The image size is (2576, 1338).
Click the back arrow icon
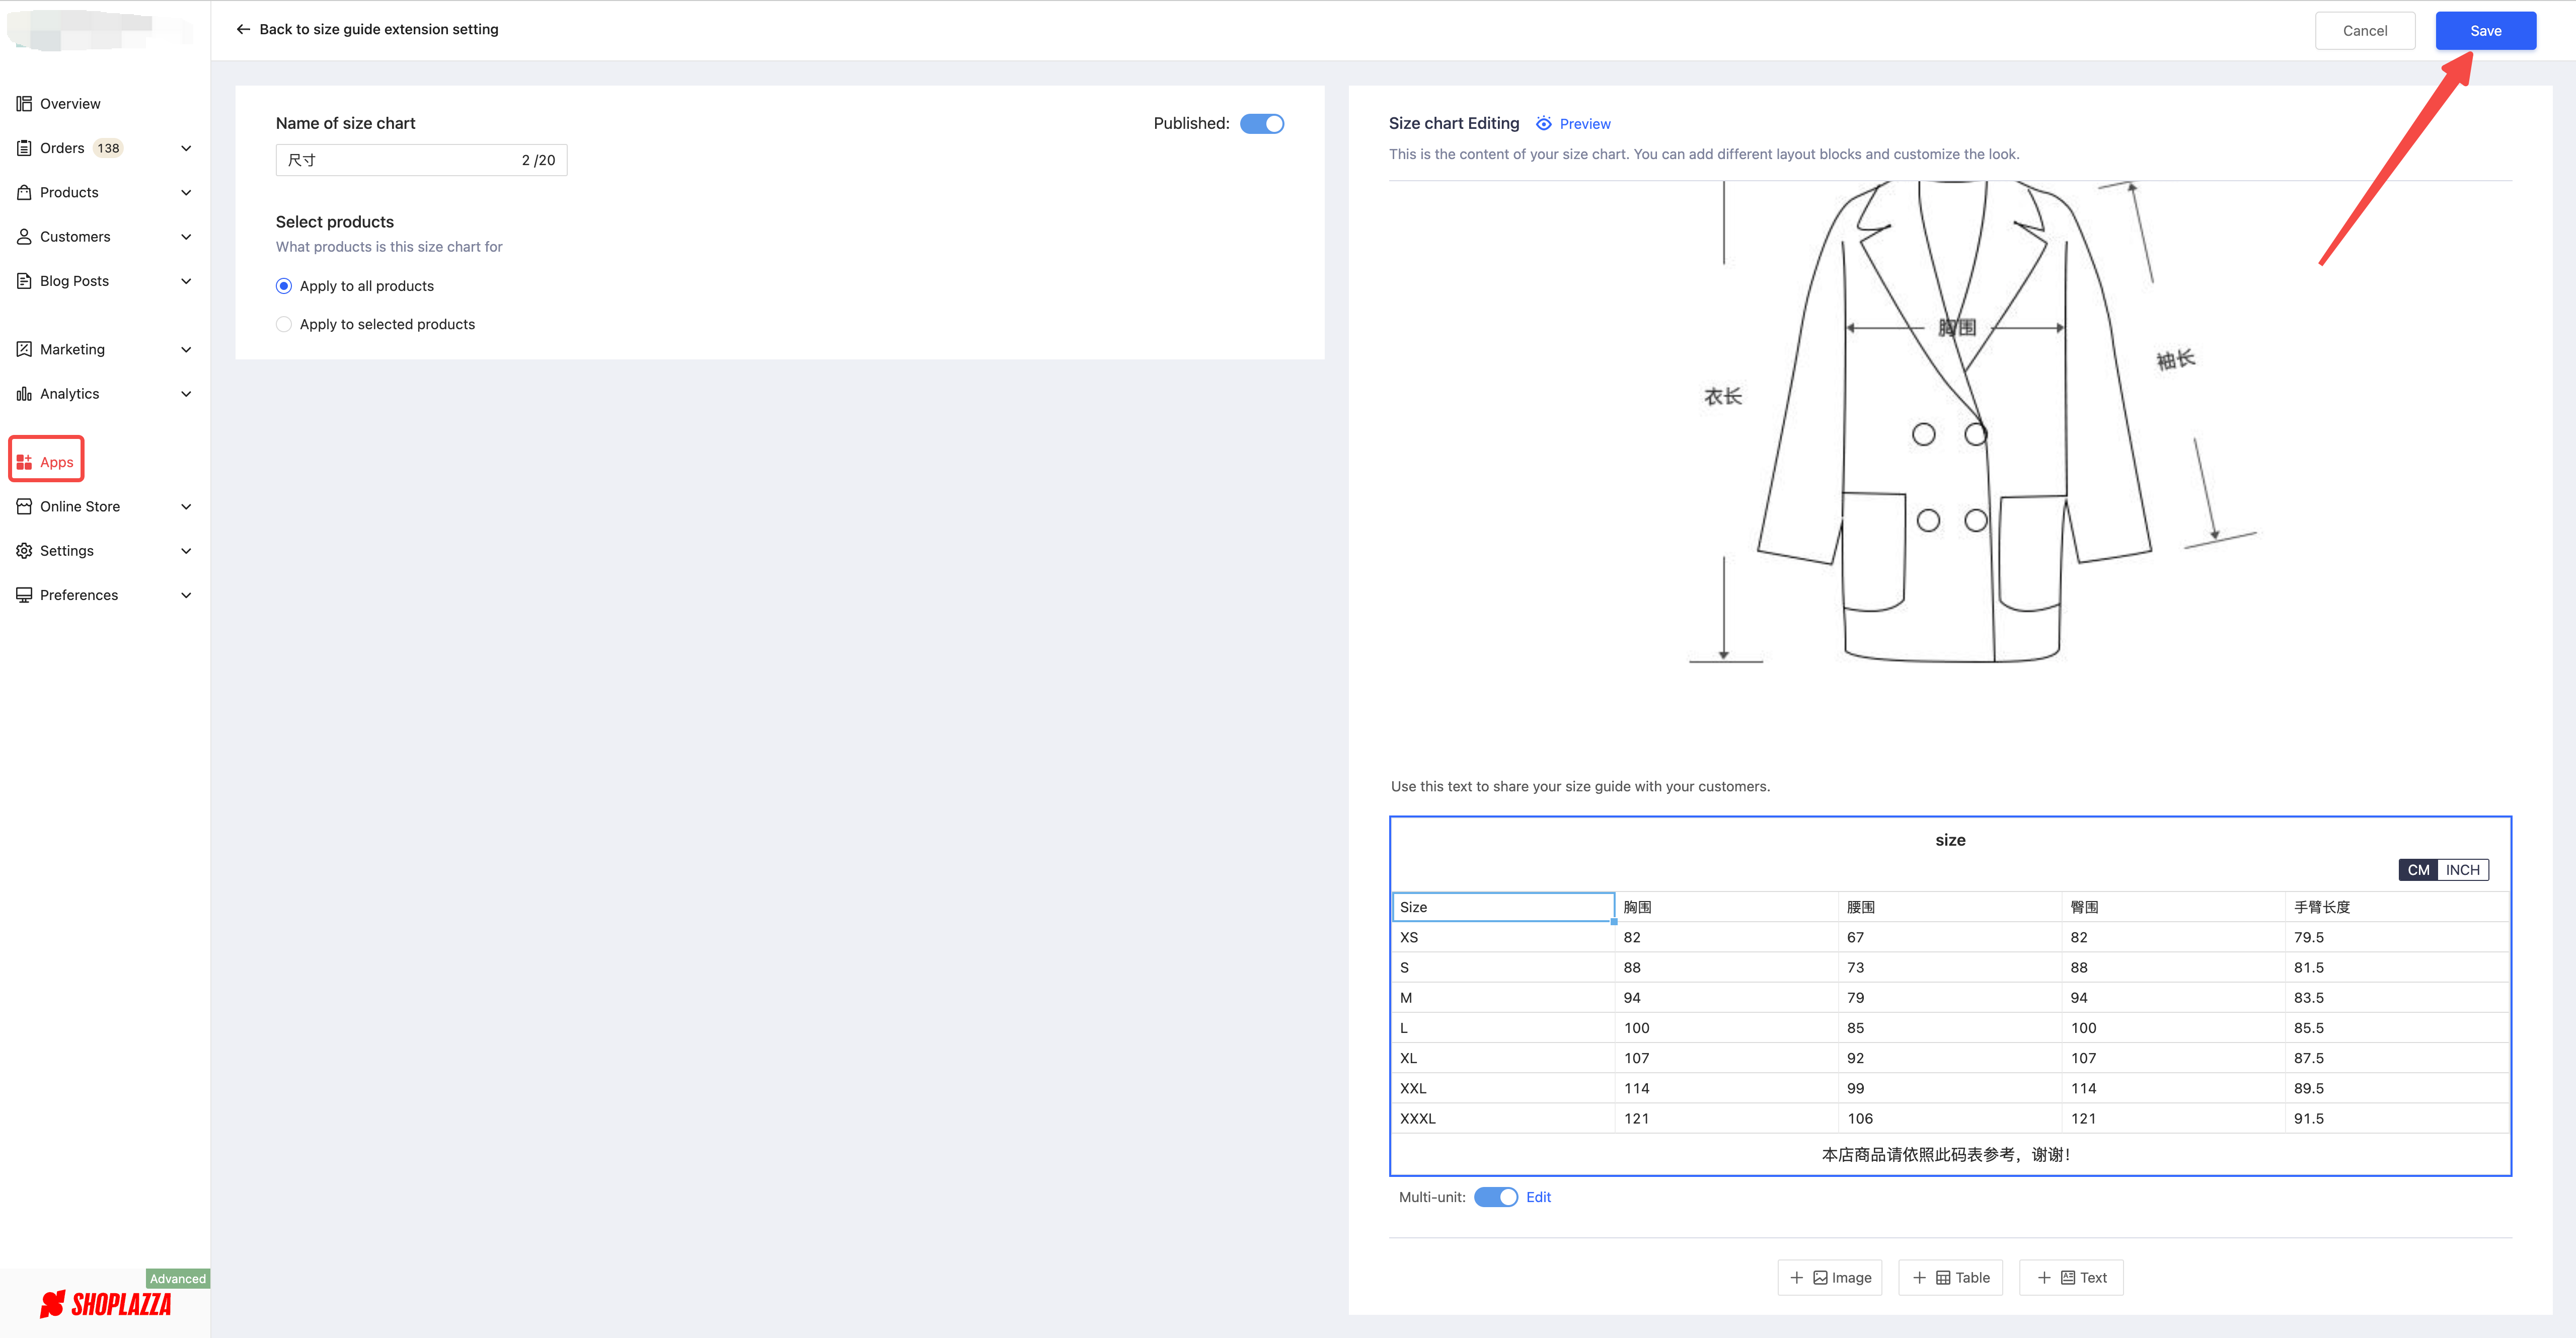coord(243,29)
